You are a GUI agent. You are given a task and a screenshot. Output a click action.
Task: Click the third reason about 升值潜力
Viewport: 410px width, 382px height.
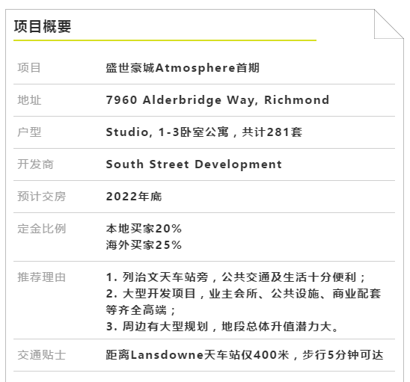222,327
